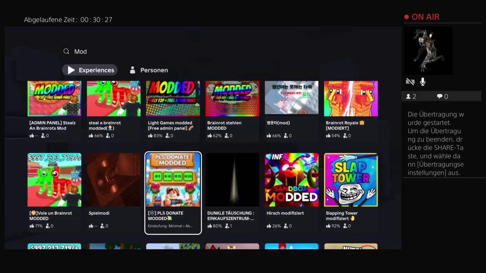Click the 'Brainrot stehlen MODDED' title text
This screenshot has height=273, width=486.
224,126
